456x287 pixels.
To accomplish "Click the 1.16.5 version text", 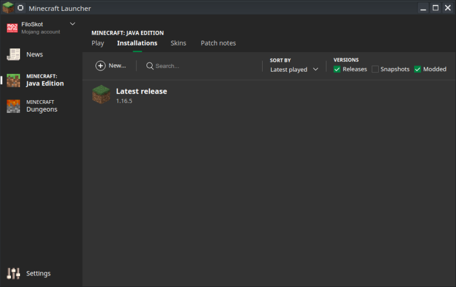I will tap(124, 101).
